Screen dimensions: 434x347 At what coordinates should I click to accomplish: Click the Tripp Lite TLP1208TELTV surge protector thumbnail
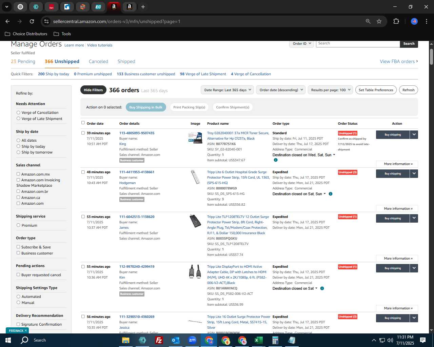pos(195,221)
